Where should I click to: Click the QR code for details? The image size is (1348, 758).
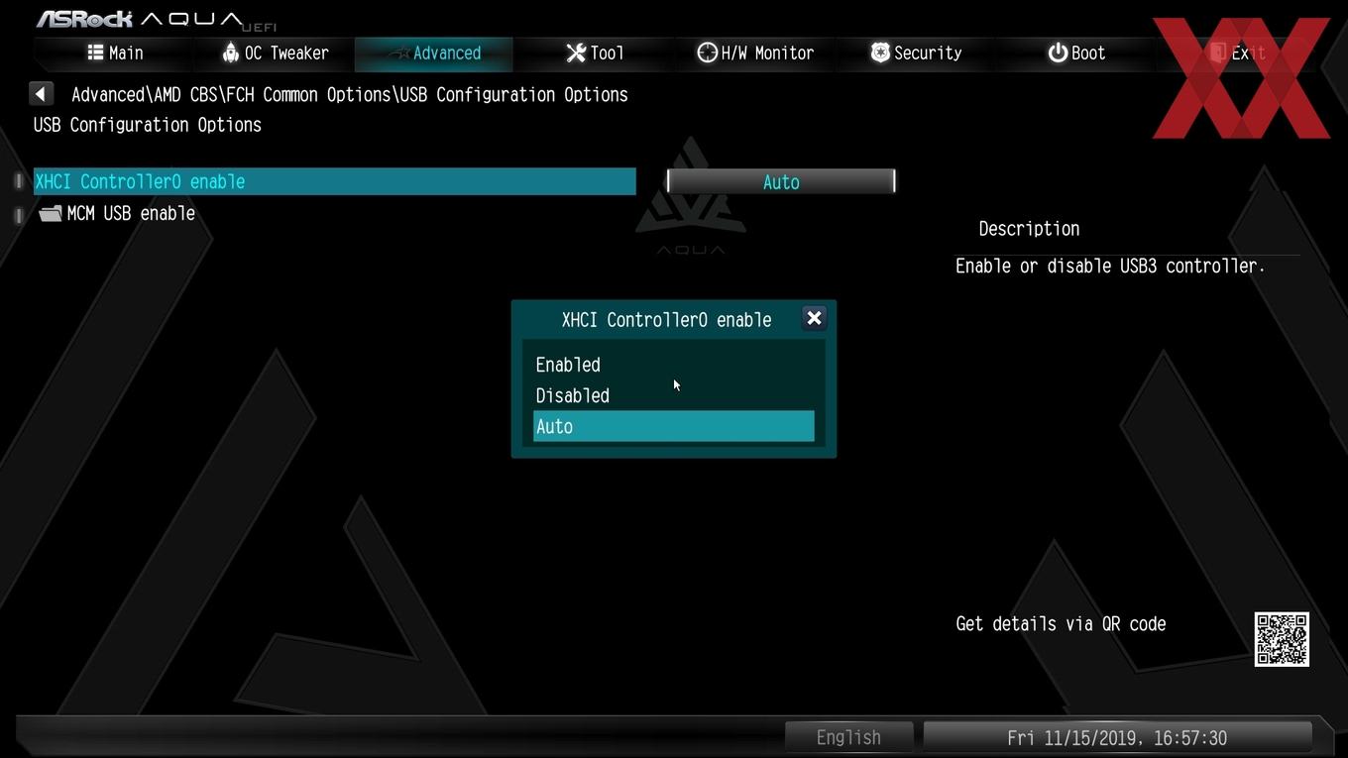point(1282,639)
